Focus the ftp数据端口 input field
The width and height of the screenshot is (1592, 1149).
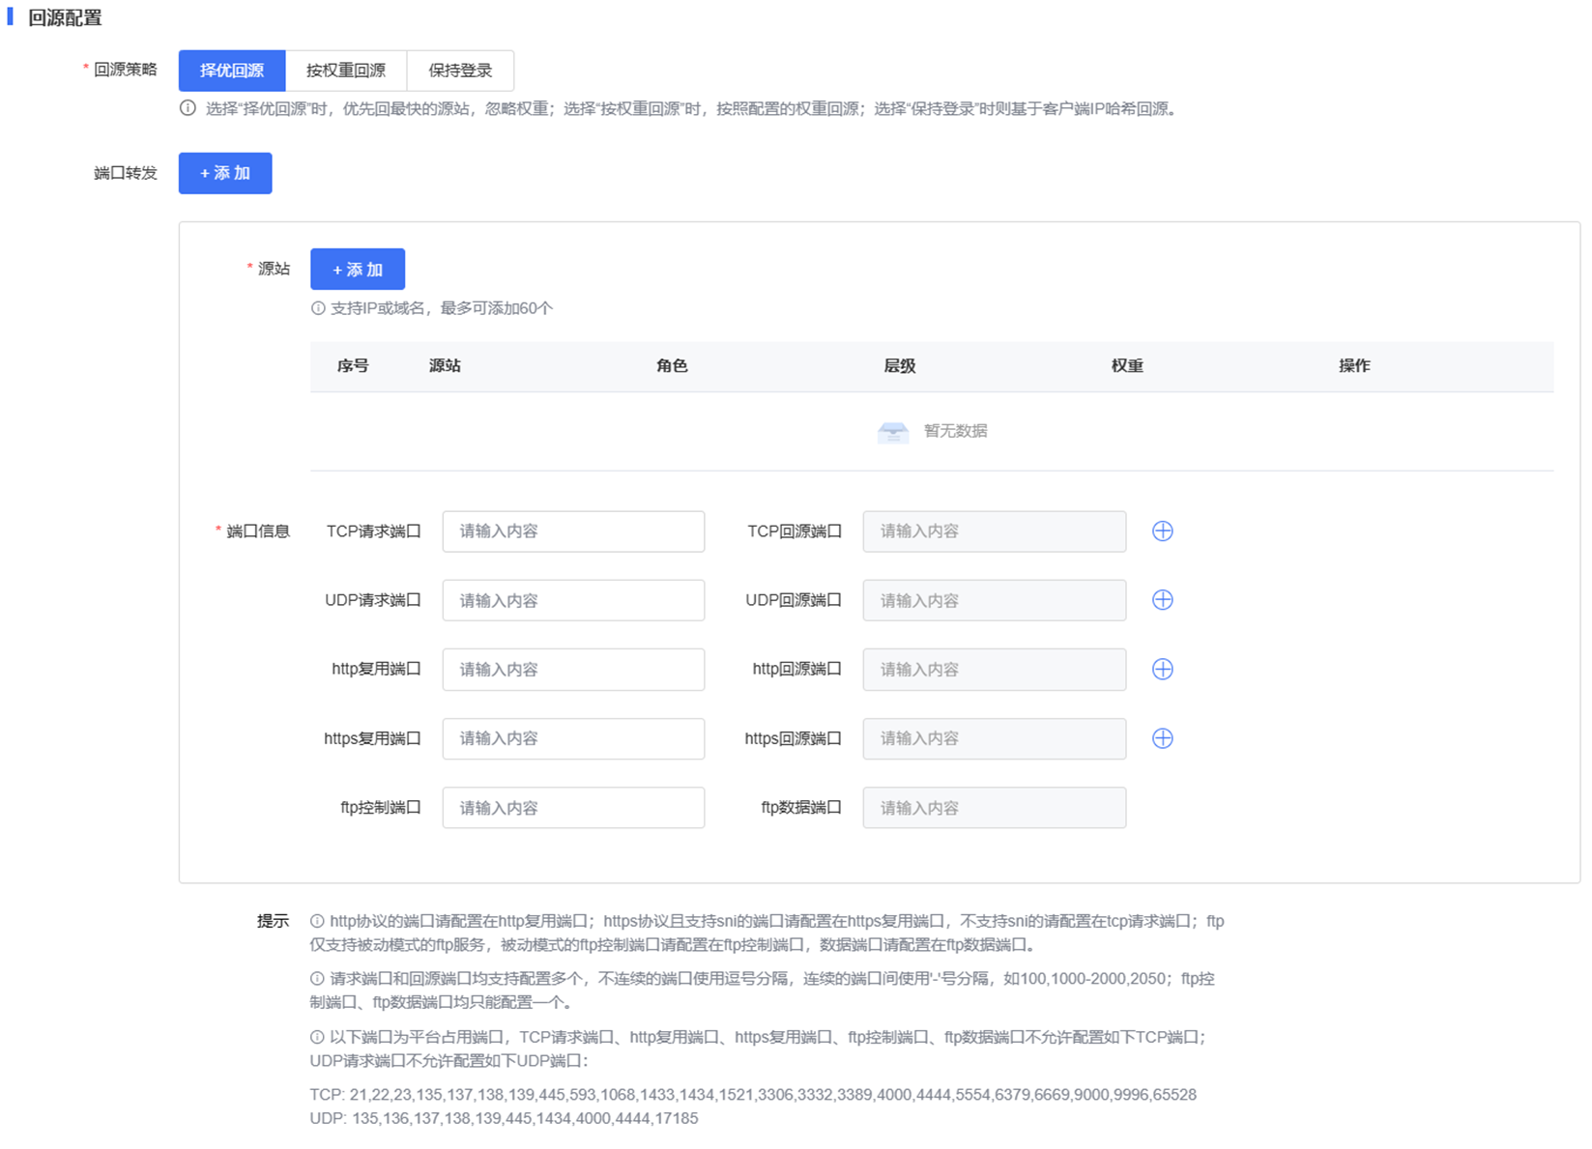click(x=994, y=808)
